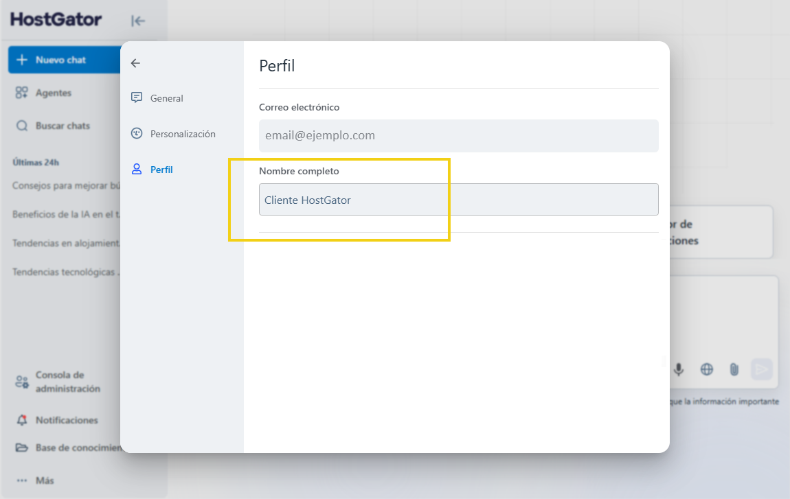Open the Personalización settings section
Image resolution: width=790 pixels, height=499 pixels.
tap(182, 134)
